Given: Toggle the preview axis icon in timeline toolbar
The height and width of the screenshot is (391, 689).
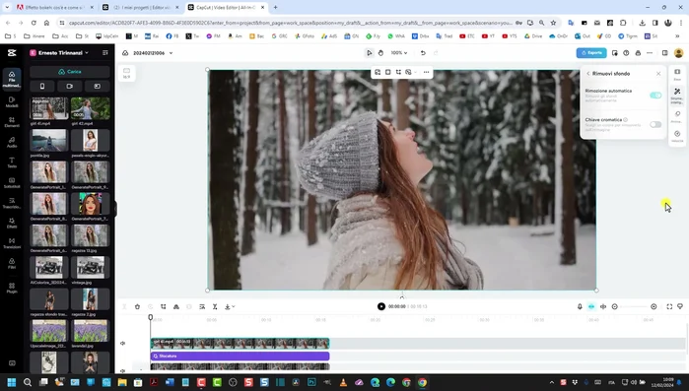Looking at the screenshot, I should 603,306.
